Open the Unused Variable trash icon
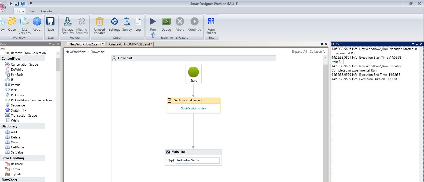The height and width of the screenshot is (182, 424). [x=99, y=22]
